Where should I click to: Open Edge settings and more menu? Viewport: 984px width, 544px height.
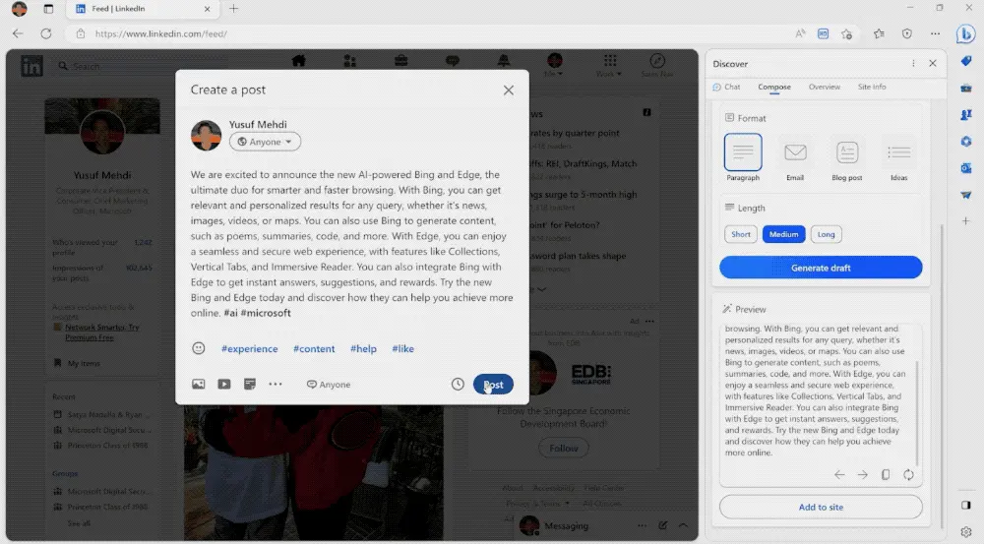pos(935,33)
